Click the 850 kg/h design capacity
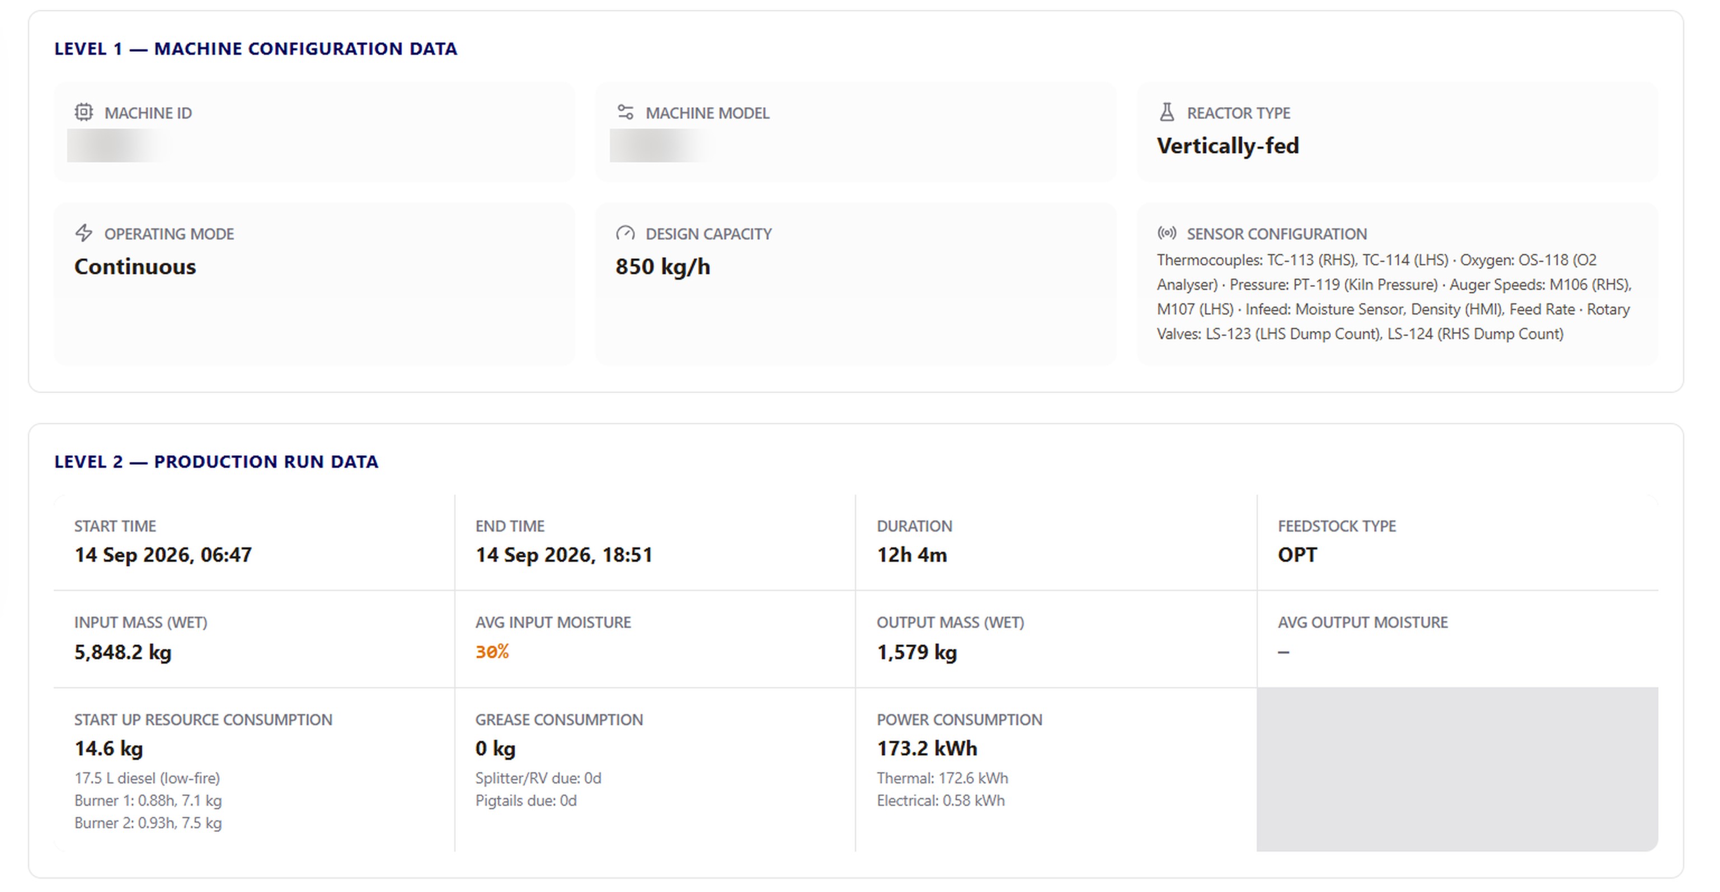Image resolution: width=1720 pixels, height=892 pixels. 662,266
